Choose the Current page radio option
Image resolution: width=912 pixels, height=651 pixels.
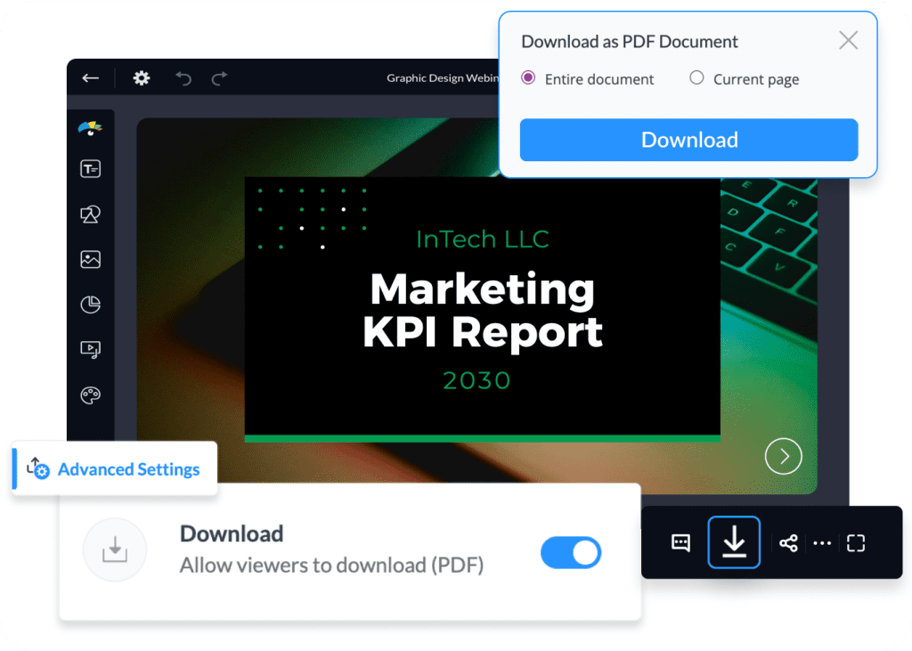click(696, 78)
